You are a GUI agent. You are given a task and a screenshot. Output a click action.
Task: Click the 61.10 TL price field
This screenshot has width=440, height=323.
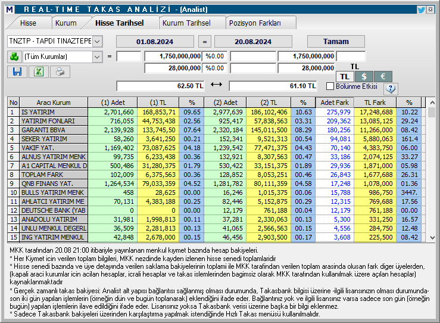click(273, 86)
